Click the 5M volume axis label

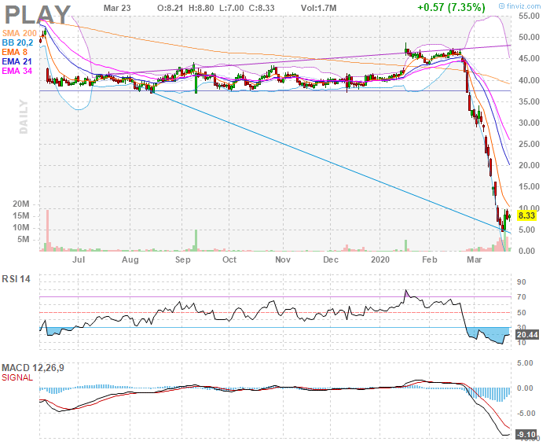click(24, 240)
